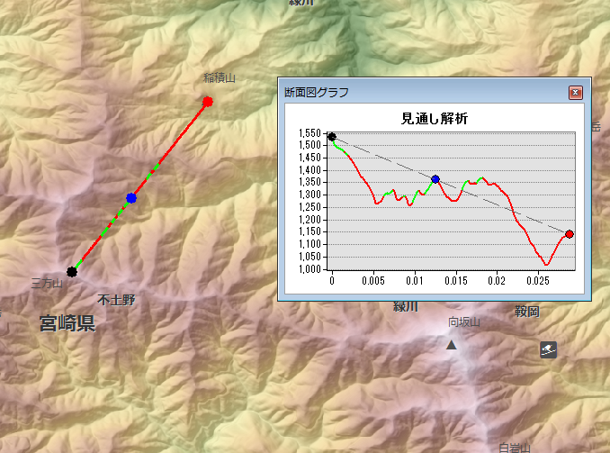Click the 0.025 tick on graph axis

[x=538, y=281]
